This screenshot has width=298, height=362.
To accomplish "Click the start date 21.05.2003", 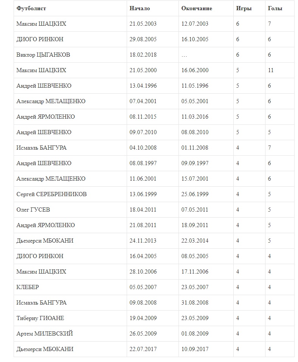I will 143,24.
